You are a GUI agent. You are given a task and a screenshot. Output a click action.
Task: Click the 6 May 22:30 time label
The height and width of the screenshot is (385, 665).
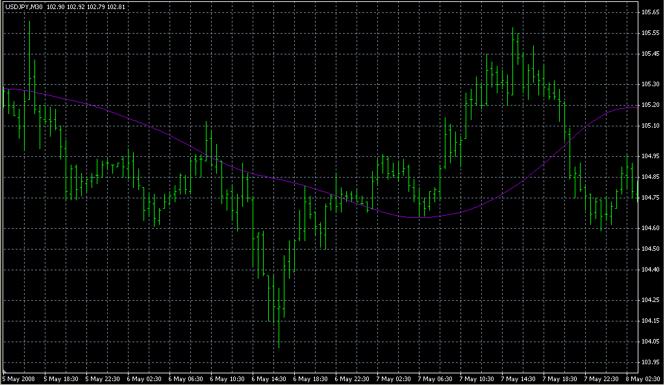point(351,379)
